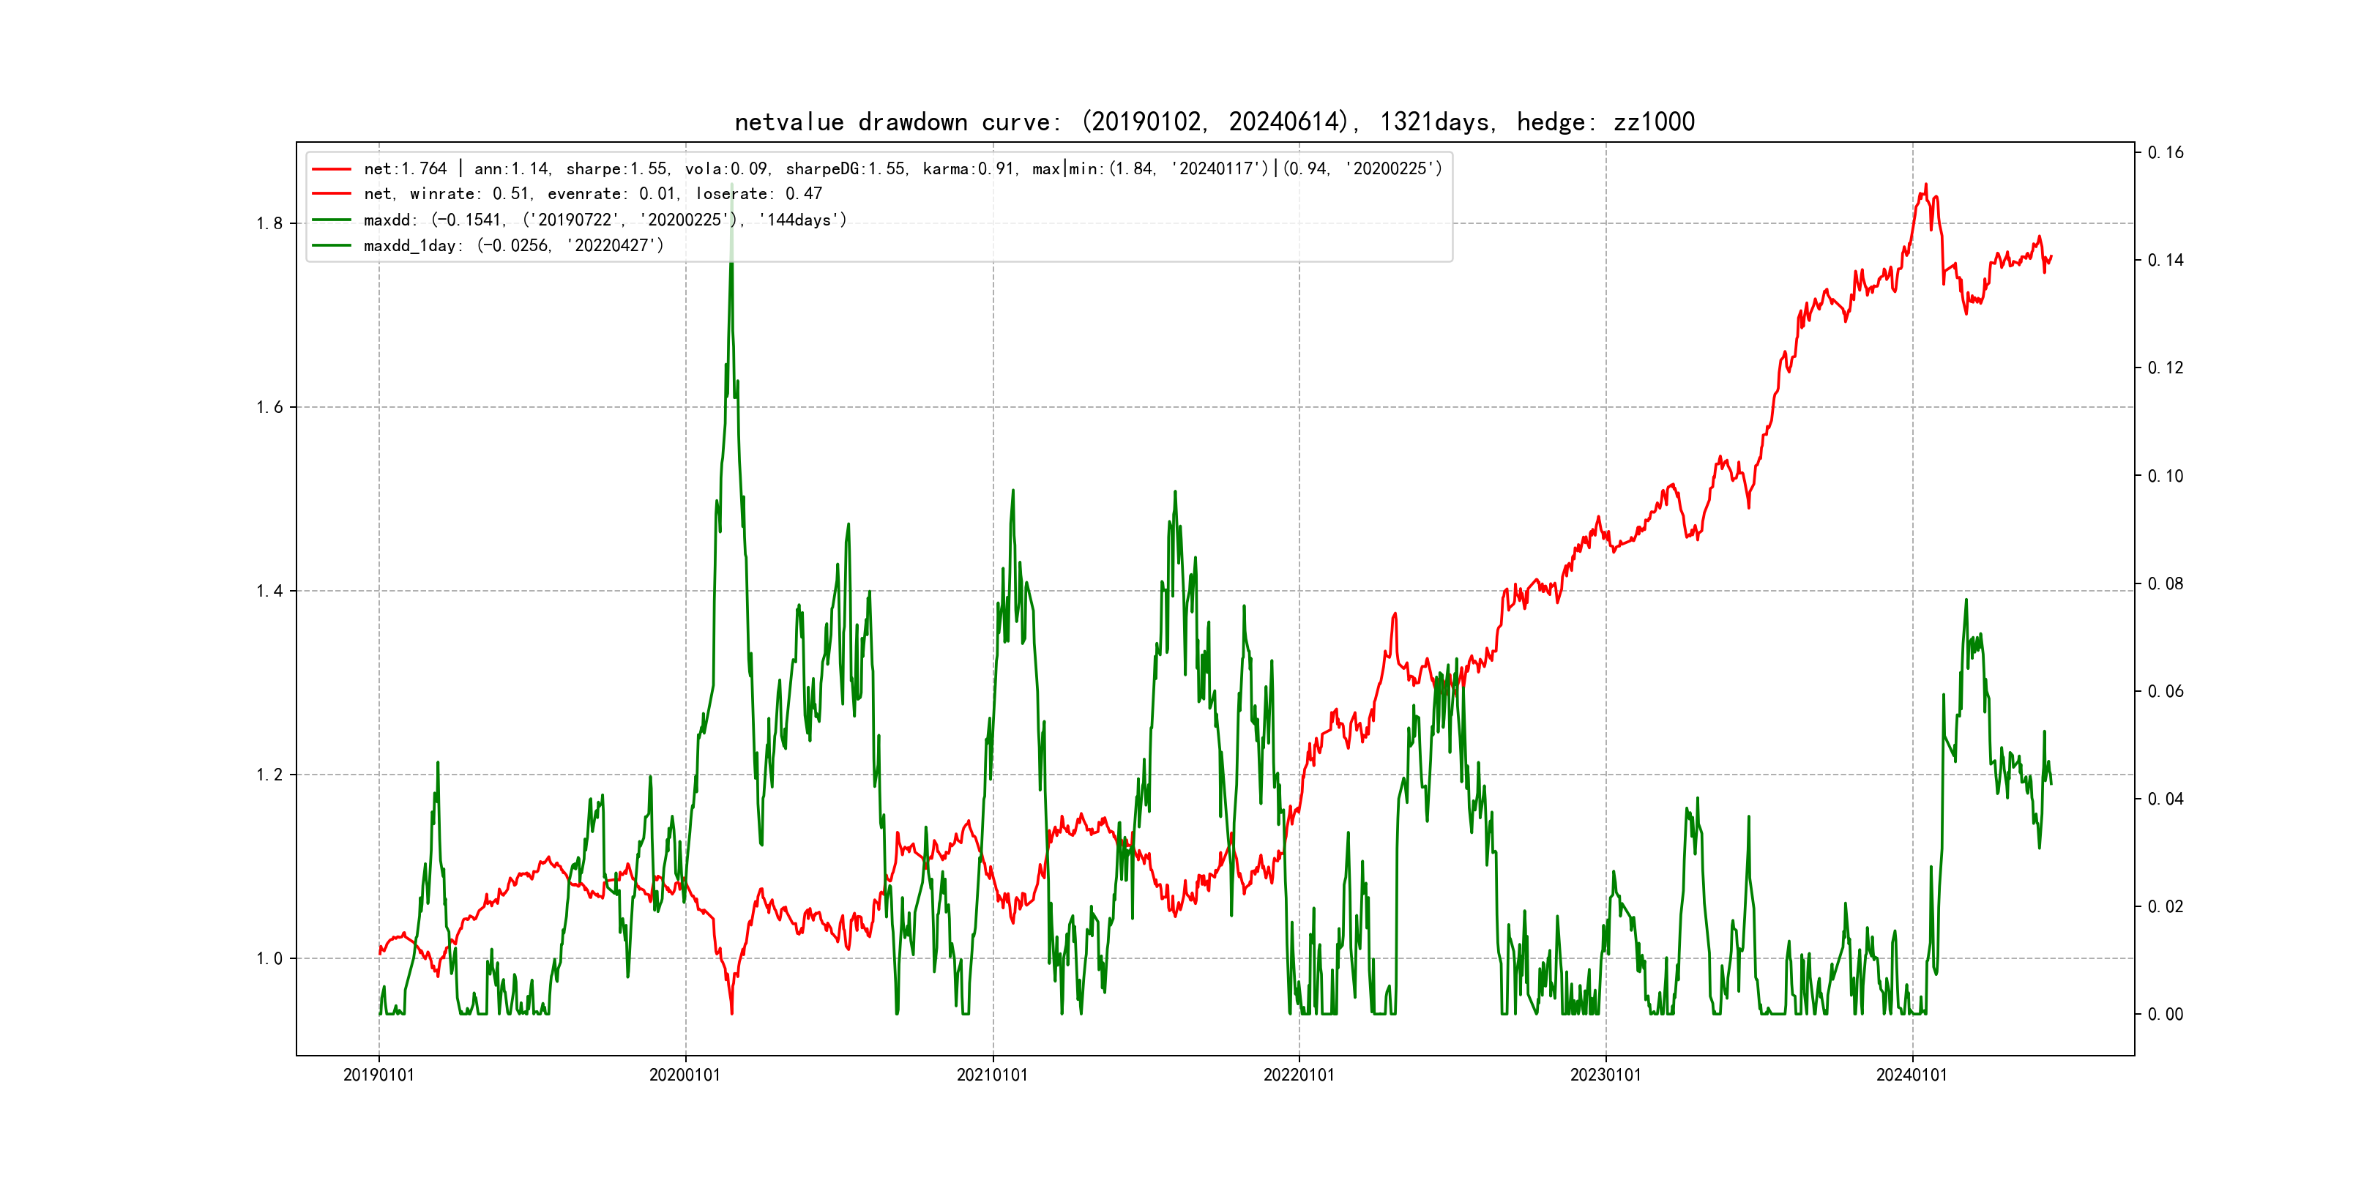Click the 1.0 tick on left axis

[x=269, y=958]
